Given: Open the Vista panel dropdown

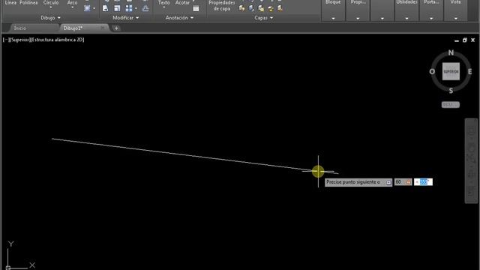Looking at the screenshot, I should coord(456,18).
